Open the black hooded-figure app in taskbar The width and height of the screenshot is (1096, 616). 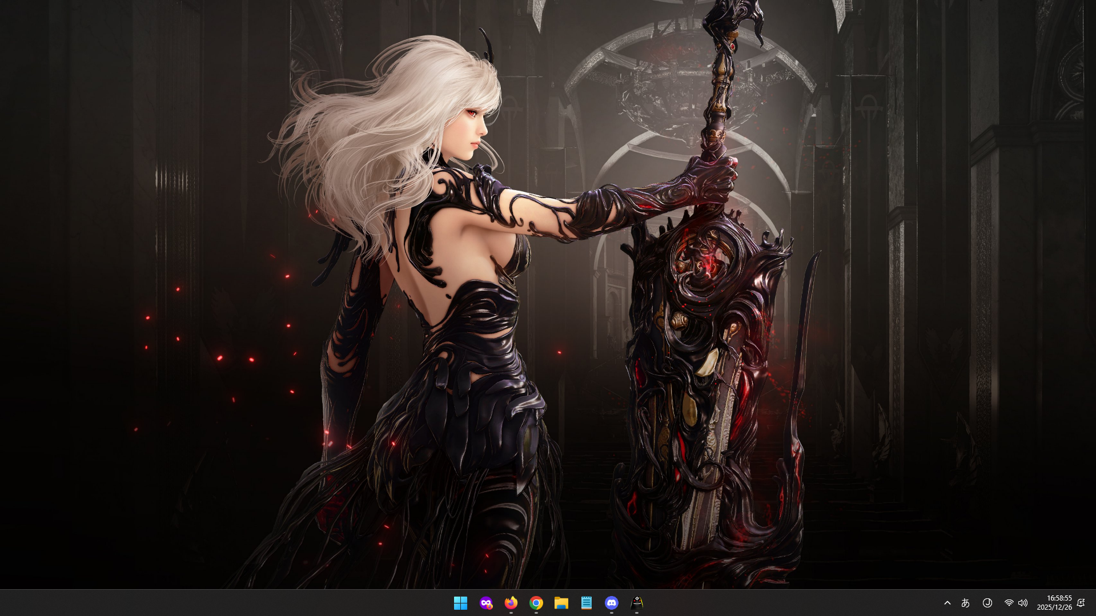point(636,603)
